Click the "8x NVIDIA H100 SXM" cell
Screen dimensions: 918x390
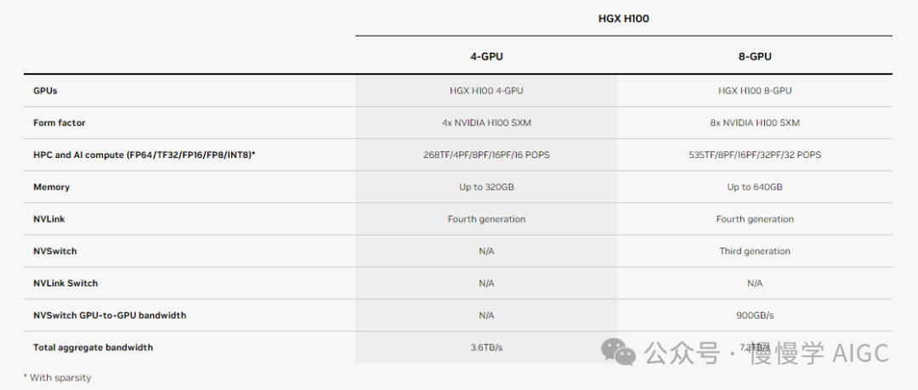755,123
